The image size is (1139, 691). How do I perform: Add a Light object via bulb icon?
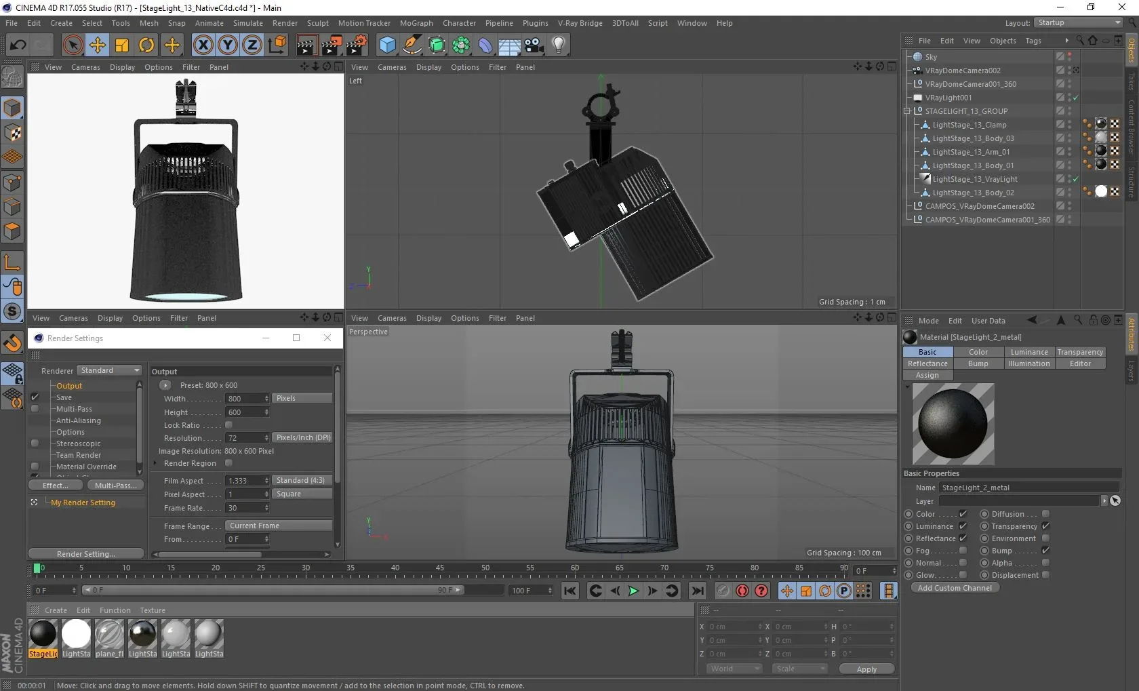click(558, 45)
